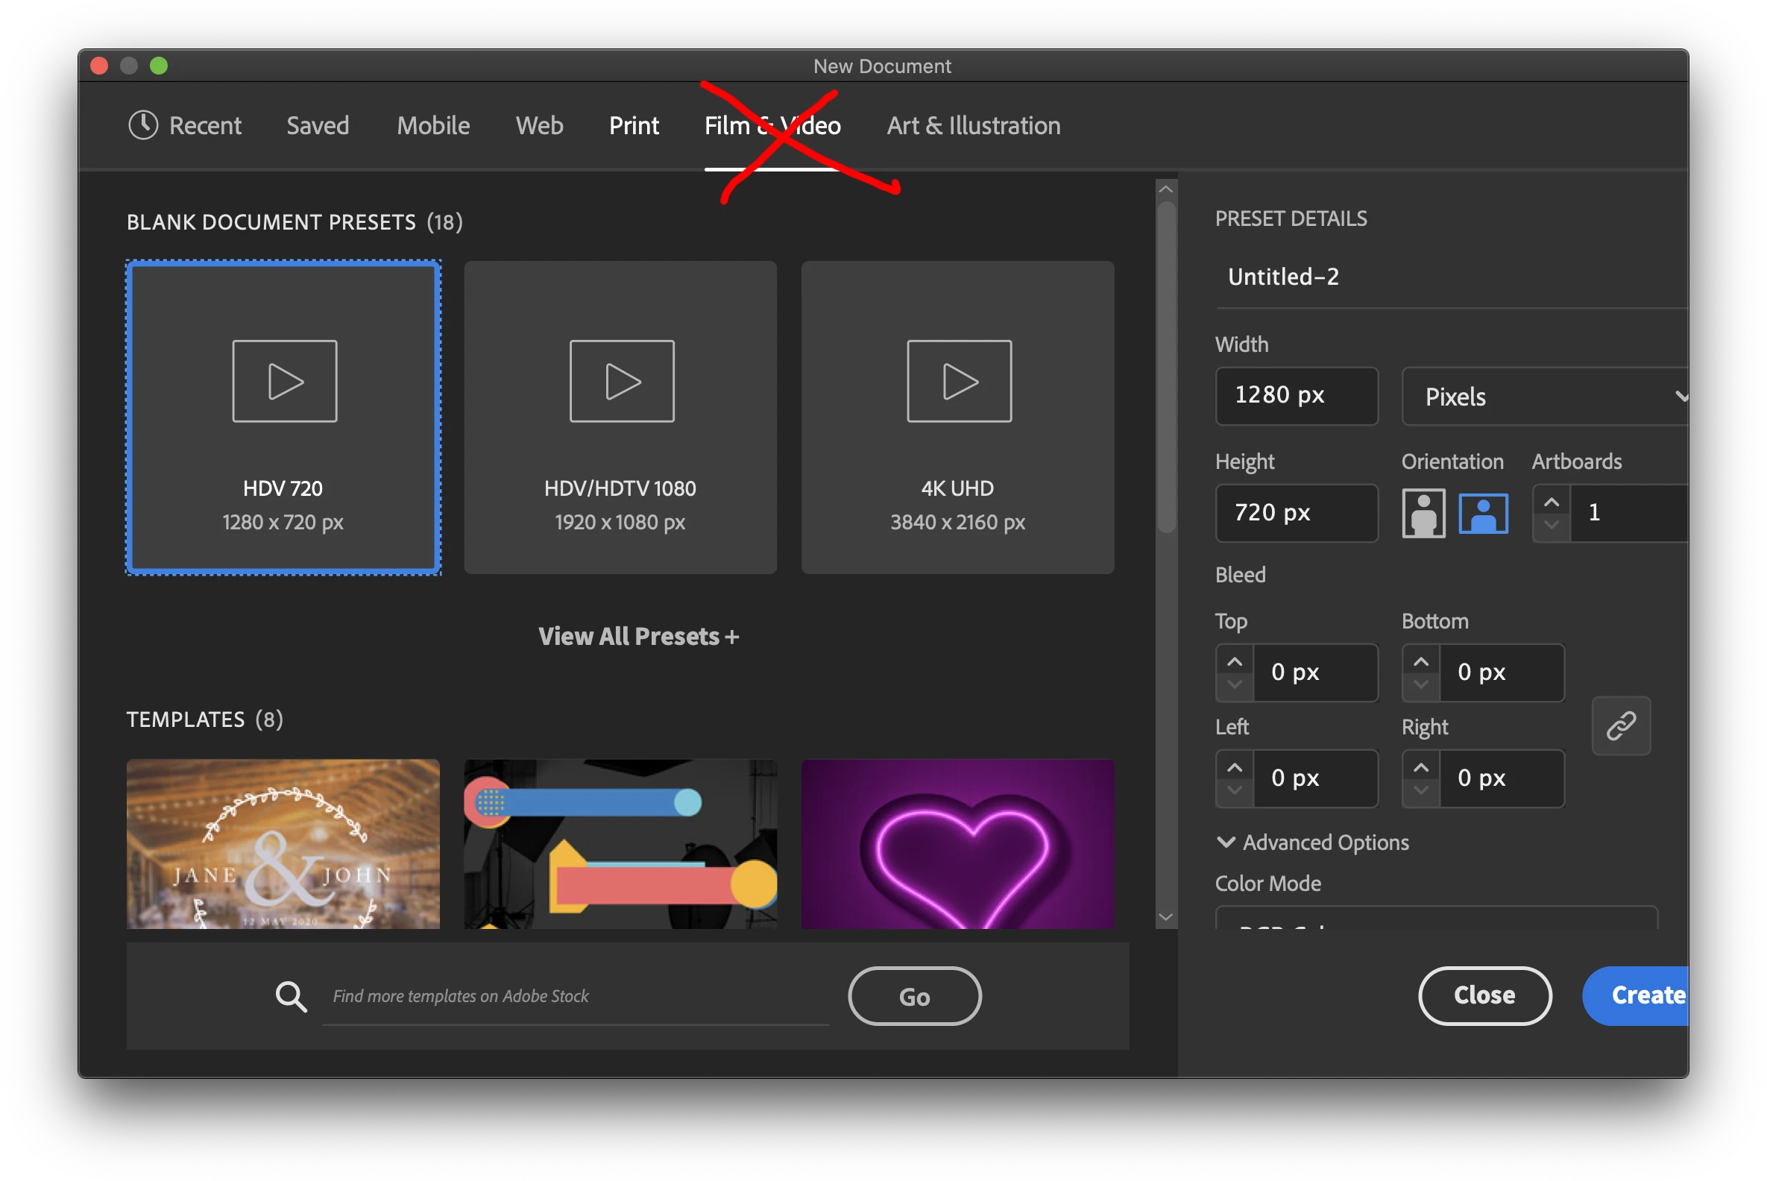Expand View All Presets

point(638,637)
